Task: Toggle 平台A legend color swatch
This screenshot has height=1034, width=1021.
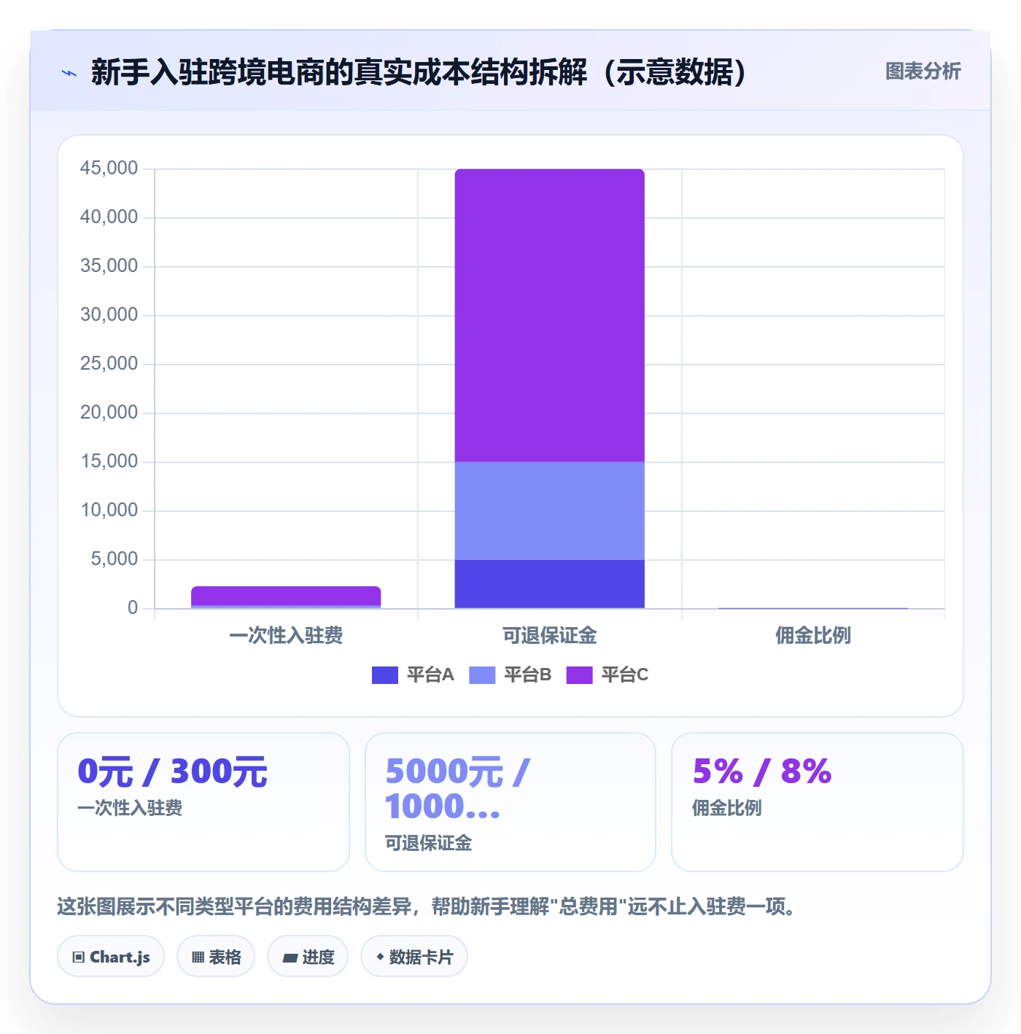Action: coord(384,675)
